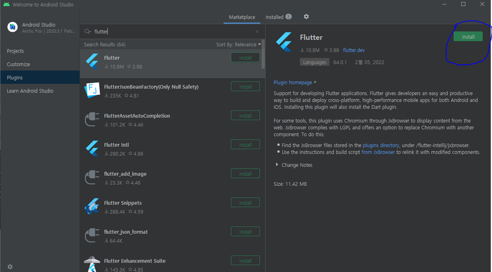Click the Android Studio logo in sidebar

pos(13,27)
